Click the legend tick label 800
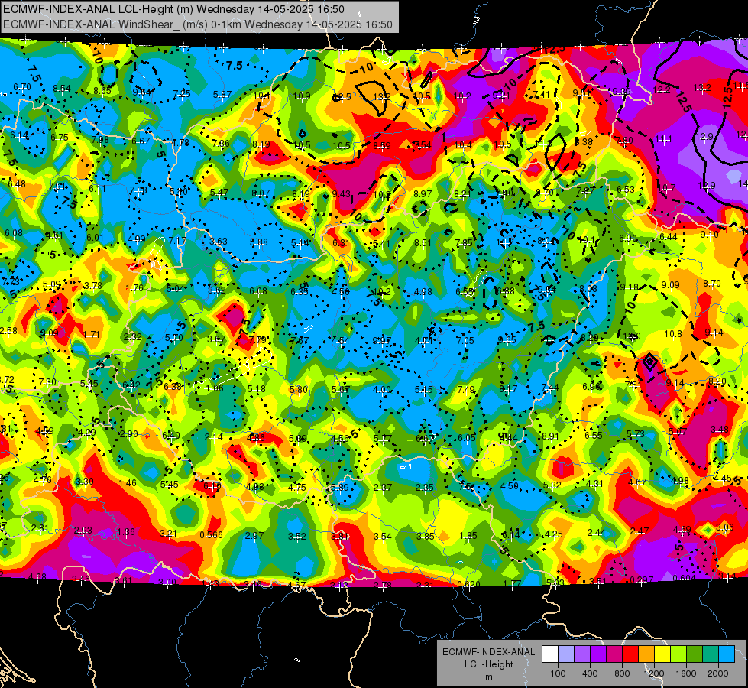The width and height of the screenshot is (748, 688). coord(622,673)
